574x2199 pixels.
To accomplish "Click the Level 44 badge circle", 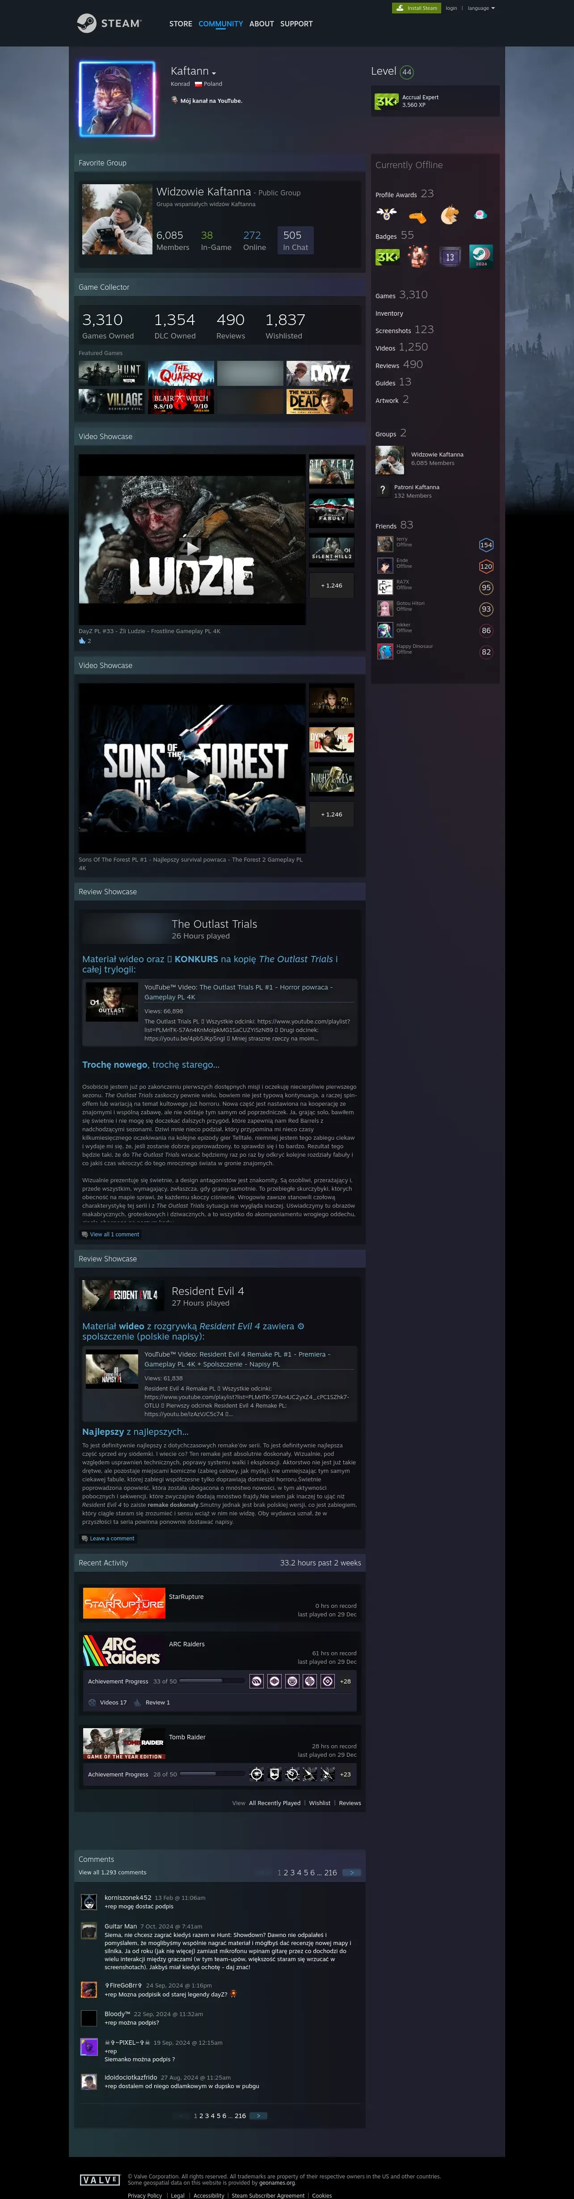I will tap(407, 72).
